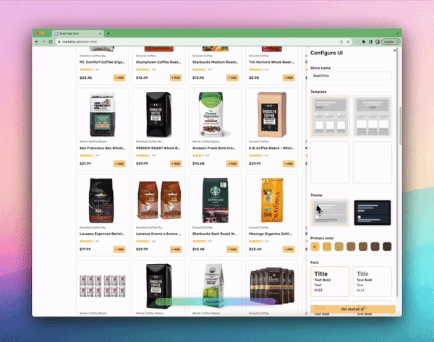434x342 pixels.
Task: Open San Francisco Bay coffee product image
Action: coord(103,114)
